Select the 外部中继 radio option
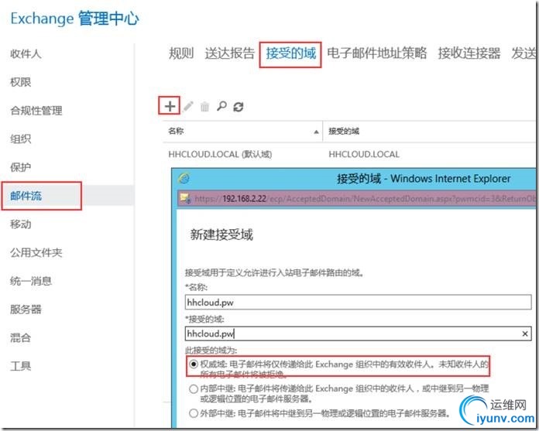The height and width of the screenshot is (431, 539). tap(194, 413)
